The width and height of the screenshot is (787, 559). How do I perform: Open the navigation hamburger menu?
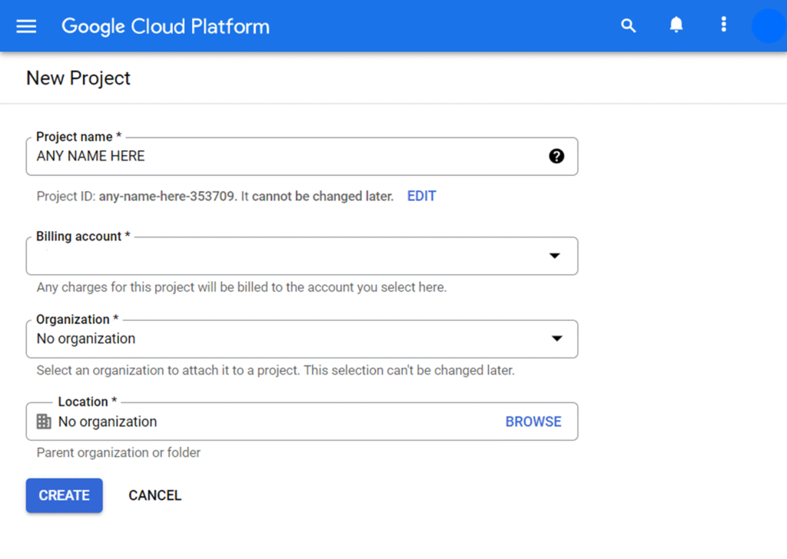click(26, 25)
